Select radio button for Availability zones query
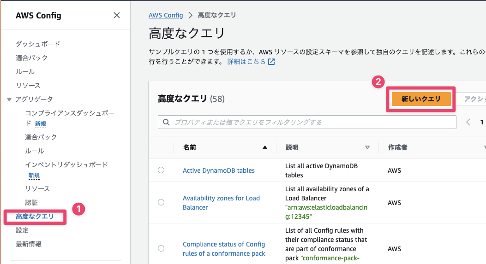Screen dimensions: 486x264 [x=161, y=202]
